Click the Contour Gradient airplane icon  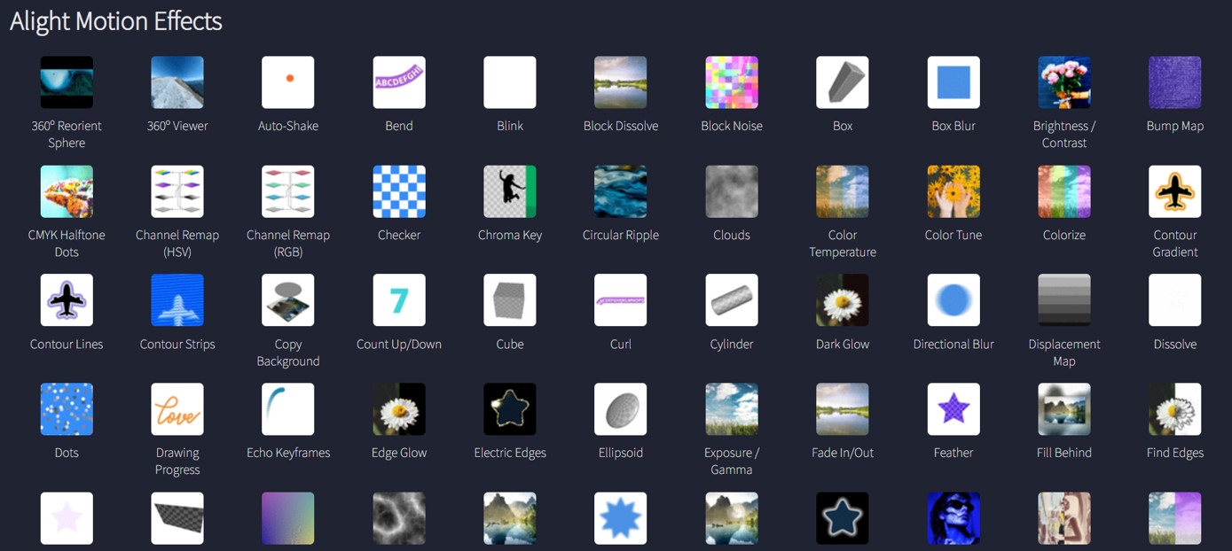click(1175, 191)
